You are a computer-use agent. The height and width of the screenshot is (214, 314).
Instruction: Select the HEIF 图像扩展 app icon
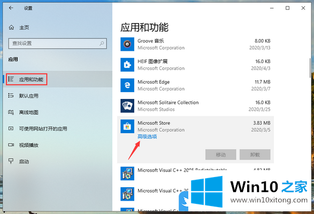point(127,65)
